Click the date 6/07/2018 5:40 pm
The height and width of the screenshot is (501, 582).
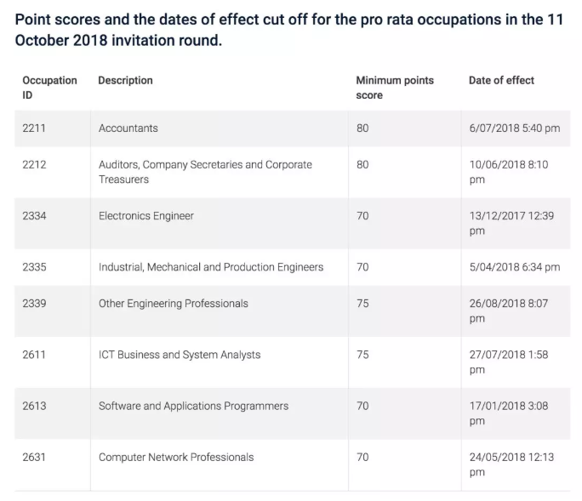(x=514, y=128)
